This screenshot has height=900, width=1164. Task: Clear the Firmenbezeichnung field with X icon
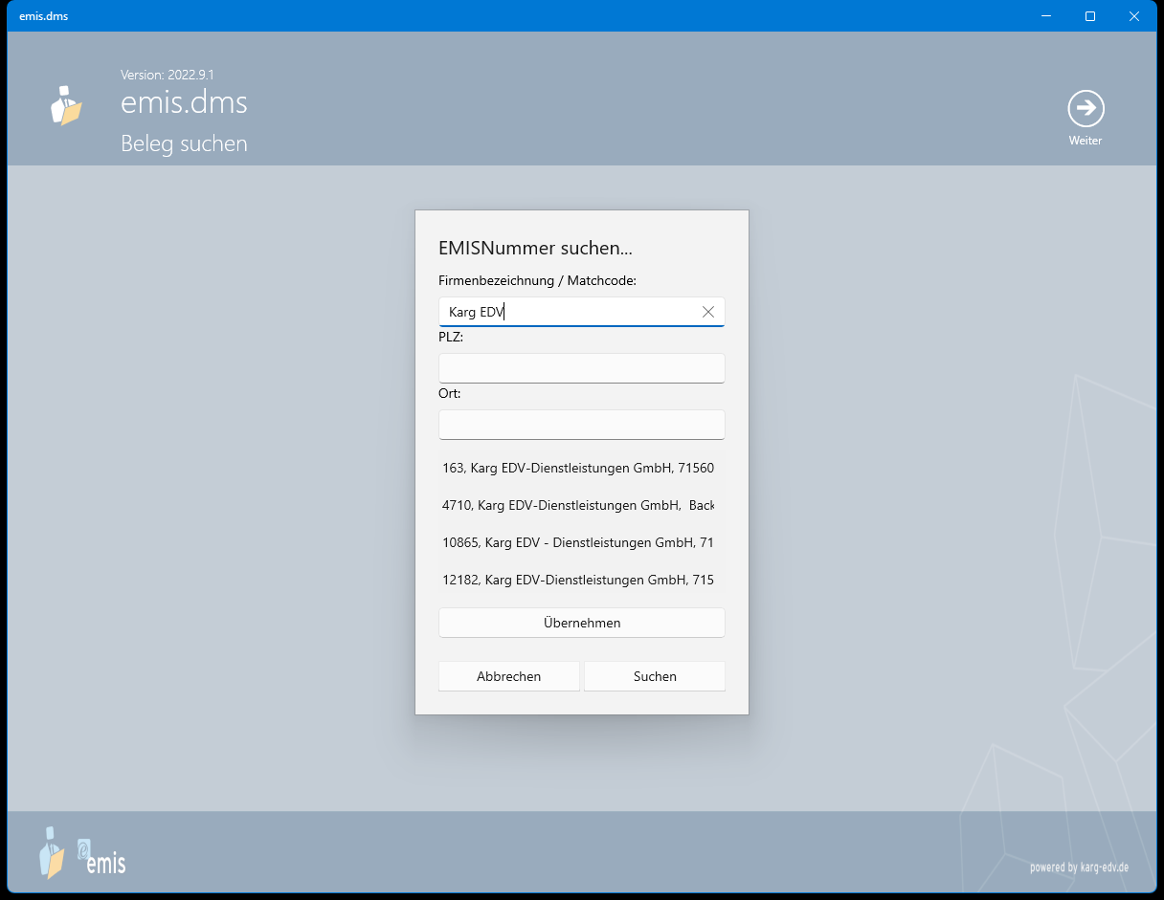point(708,312)
